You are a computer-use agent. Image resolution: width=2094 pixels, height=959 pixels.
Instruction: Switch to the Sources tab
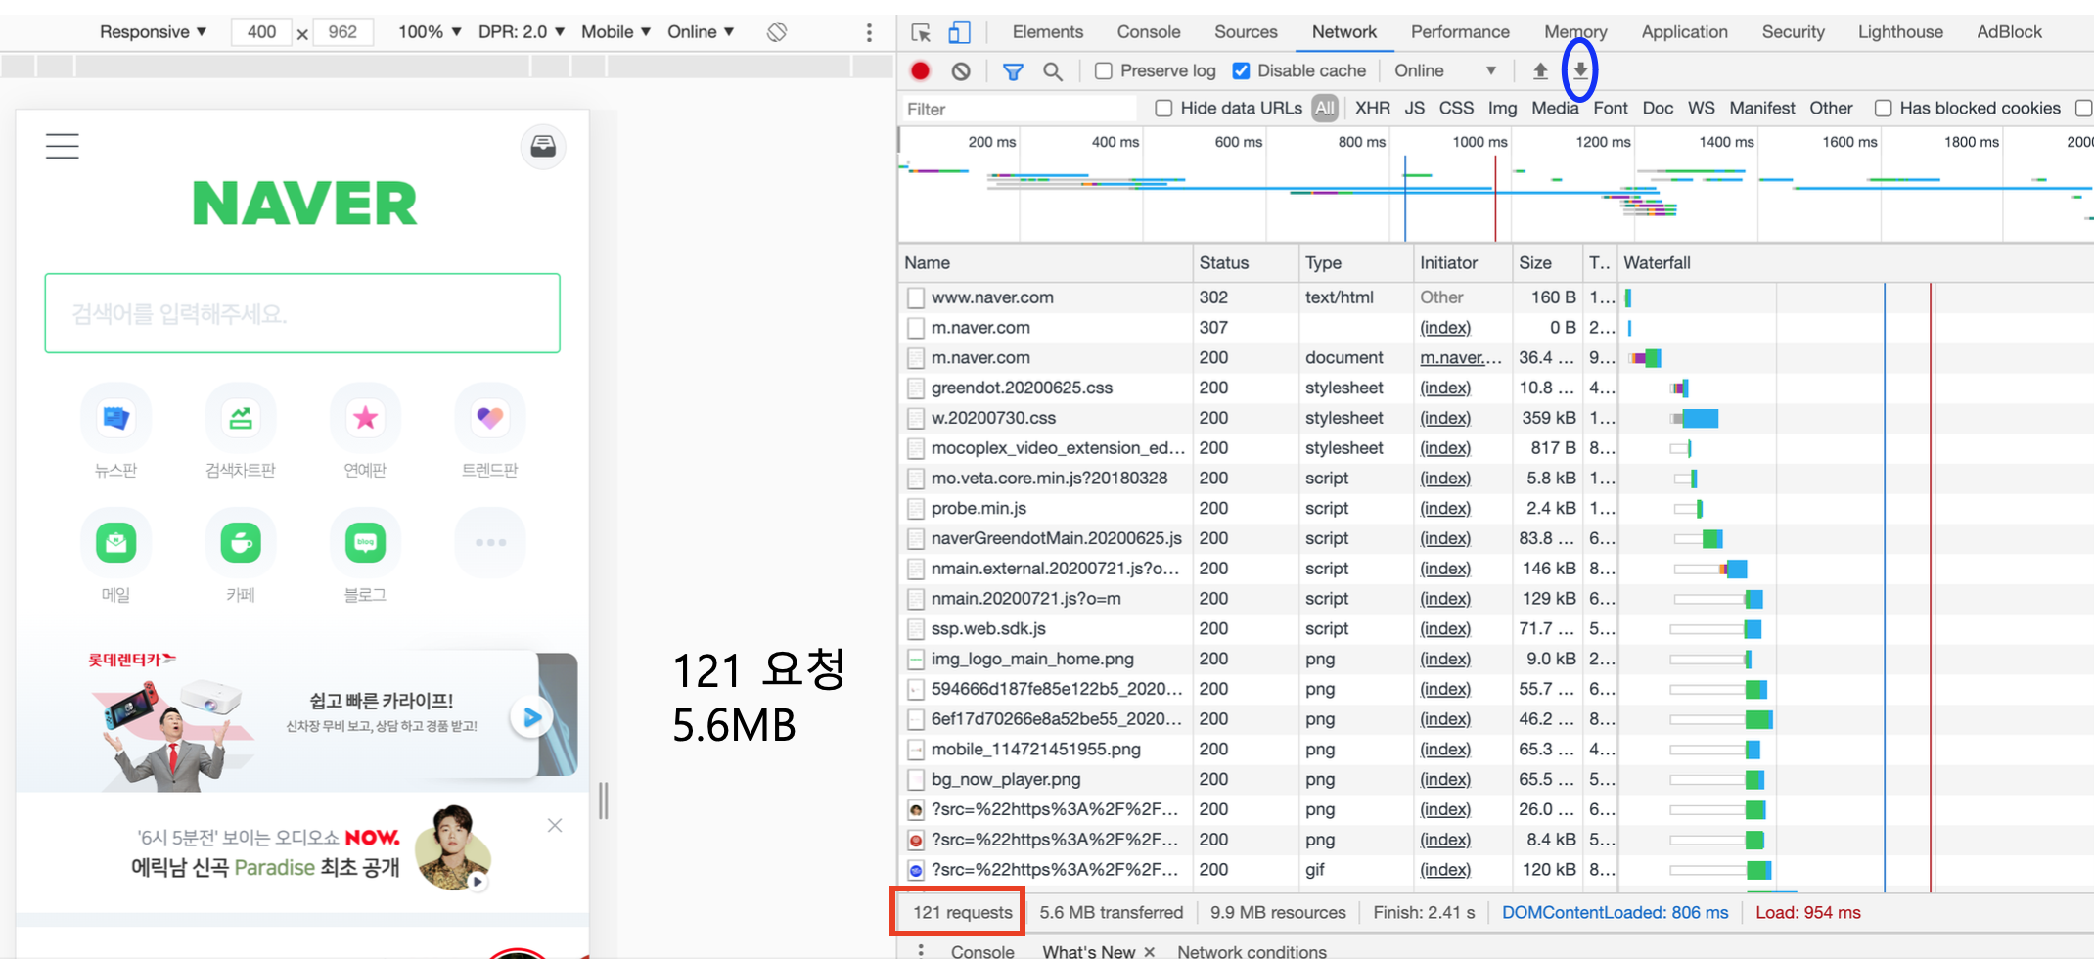[x=1246, y=32]
